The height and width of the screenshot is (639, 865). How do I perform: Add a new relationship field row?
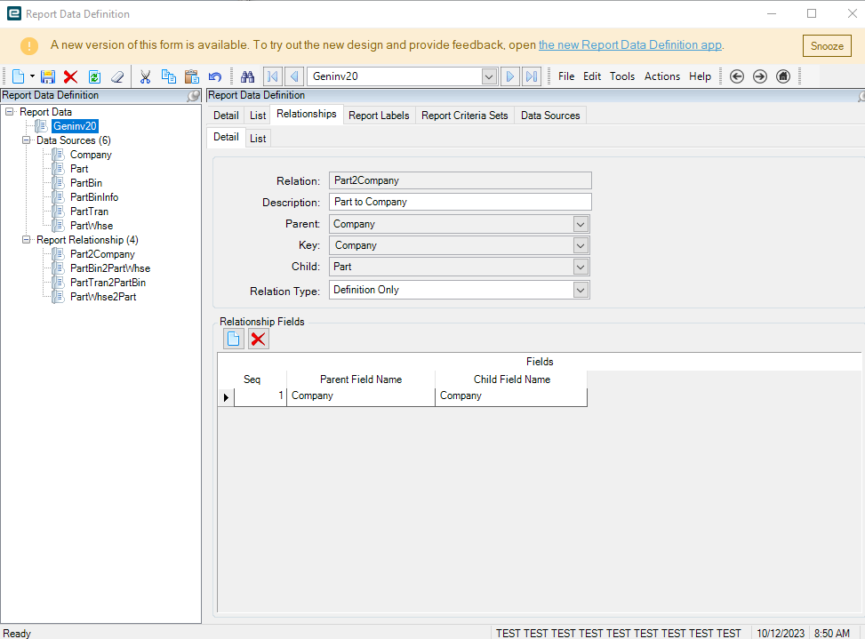(x=233, y=339)
